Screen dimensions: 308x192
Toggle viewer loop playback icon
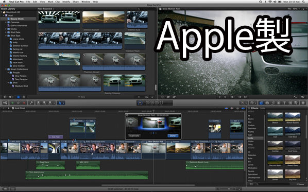tap(303, 97)
